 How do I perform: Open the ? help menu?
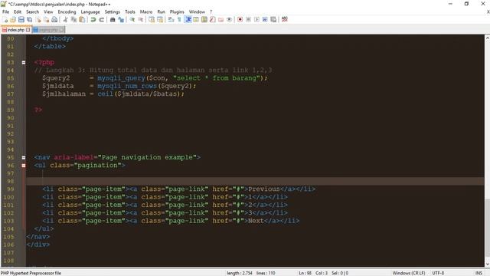(211, 12)
